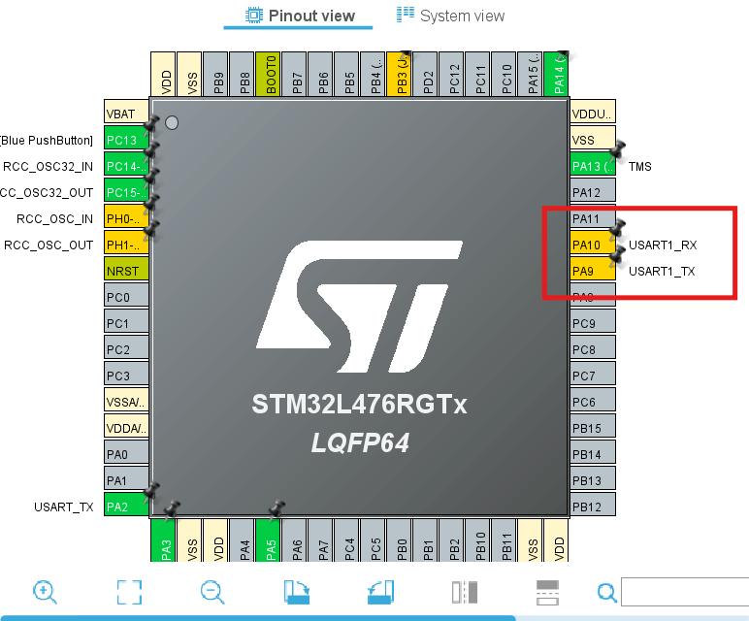Toggle the vertical split view icon
The width and height of the screenshot is (749, 621).
point(465,592)
